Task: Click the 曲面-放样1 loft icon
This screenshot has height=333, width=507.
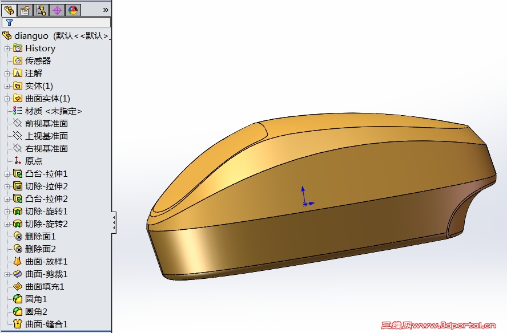Action: pyautogui.click(x=18, y=261)
